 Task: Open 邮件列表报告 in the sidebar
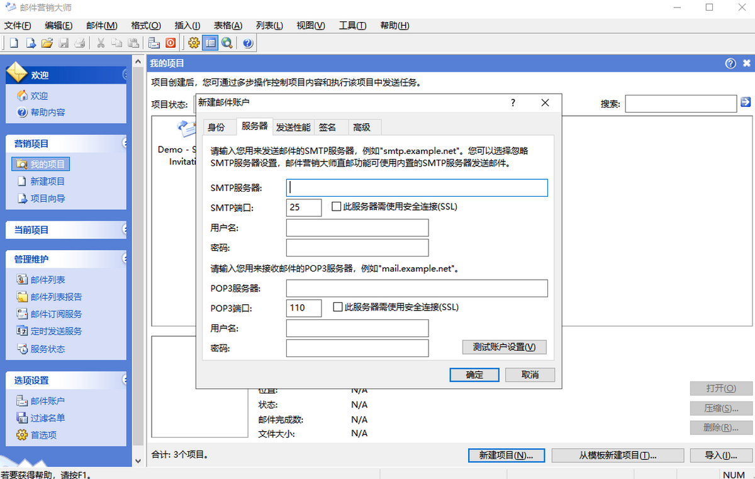(50, 297)
